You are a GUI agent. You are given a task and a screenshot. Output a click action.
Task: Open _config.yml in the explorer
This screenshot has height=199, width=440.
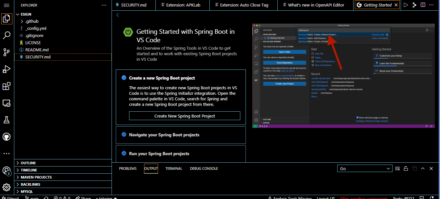point(63,28)
